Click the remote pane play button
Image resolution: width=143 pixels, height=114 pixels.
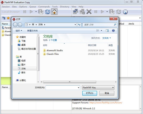102,12
